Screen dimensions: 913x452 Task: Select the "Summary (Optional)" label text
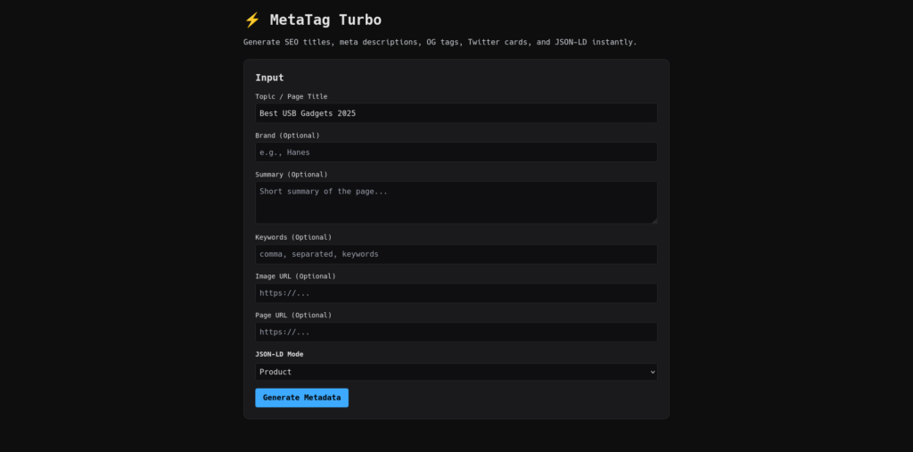point(291,175)
